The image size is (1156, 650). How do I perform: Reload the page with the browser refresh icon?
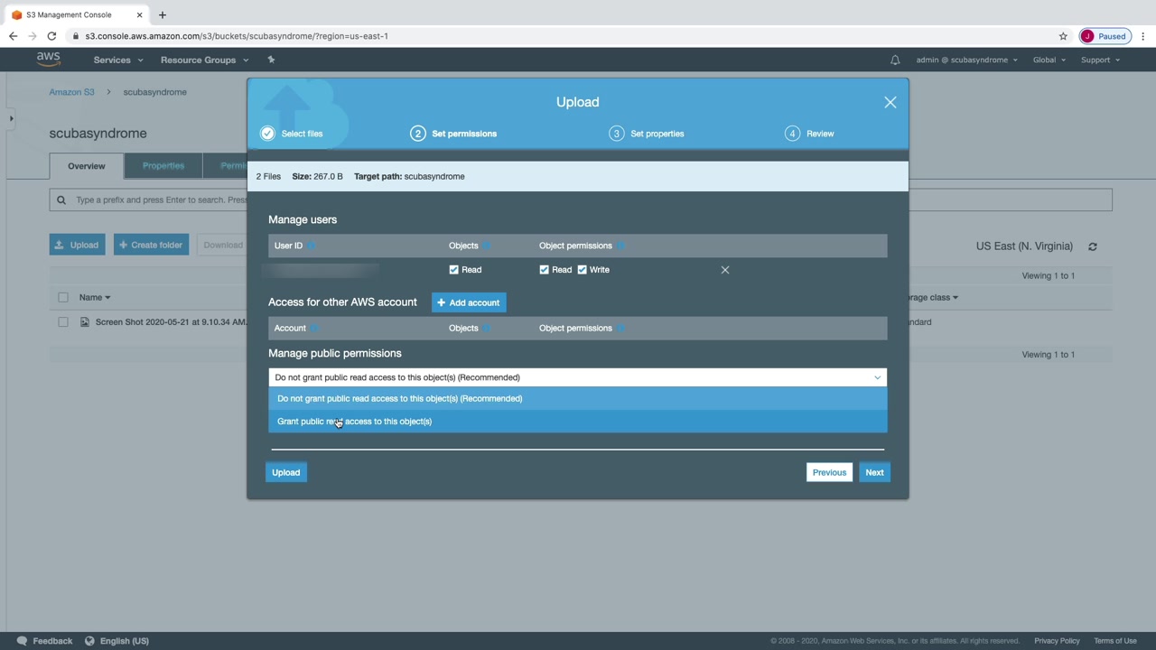[x=52, y=36]
